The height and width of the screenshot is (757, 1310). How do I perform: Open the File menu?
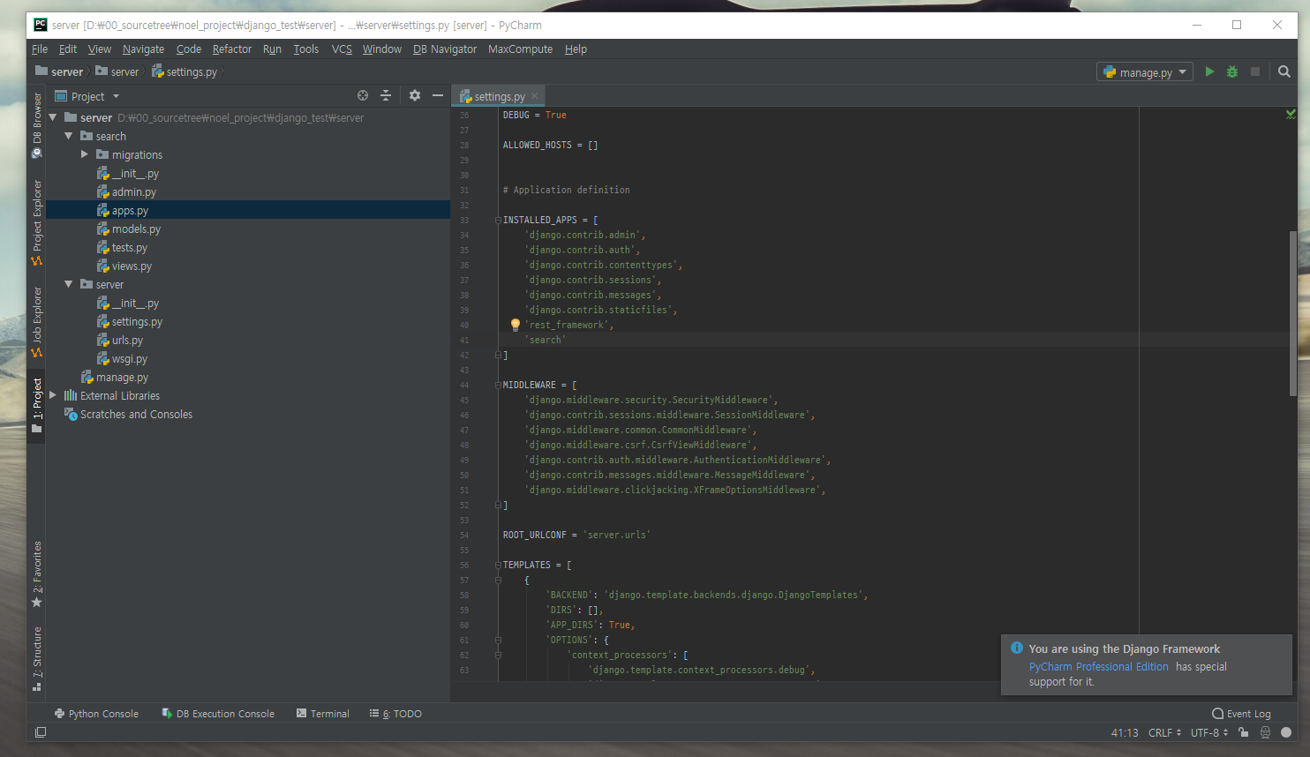tap(40, 49)
